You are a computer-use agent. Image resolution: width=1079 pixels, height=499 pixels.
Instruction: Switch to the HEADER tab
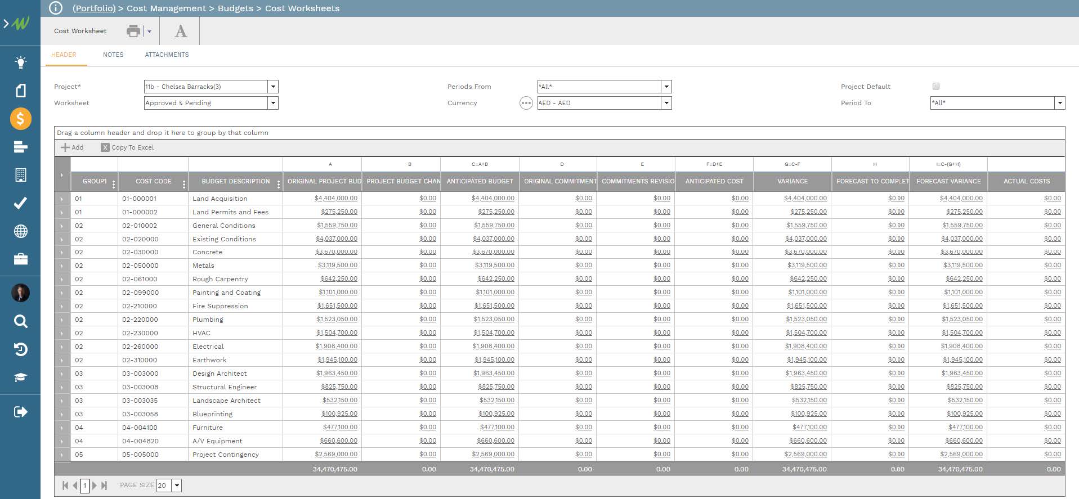point(64,55)
